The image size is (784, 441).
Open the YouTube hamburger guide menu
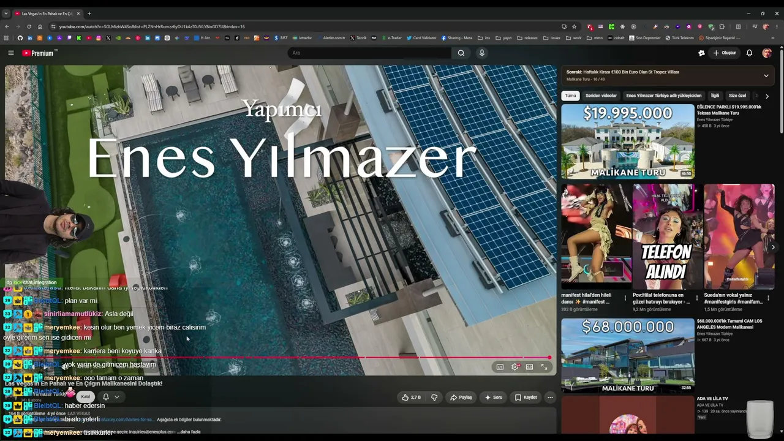pyautogui.click(x=10, y=53)
